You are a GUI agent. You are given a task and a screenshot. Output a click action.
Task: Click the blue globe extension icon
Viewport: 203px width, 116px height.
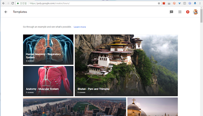(x=190, y=3)
